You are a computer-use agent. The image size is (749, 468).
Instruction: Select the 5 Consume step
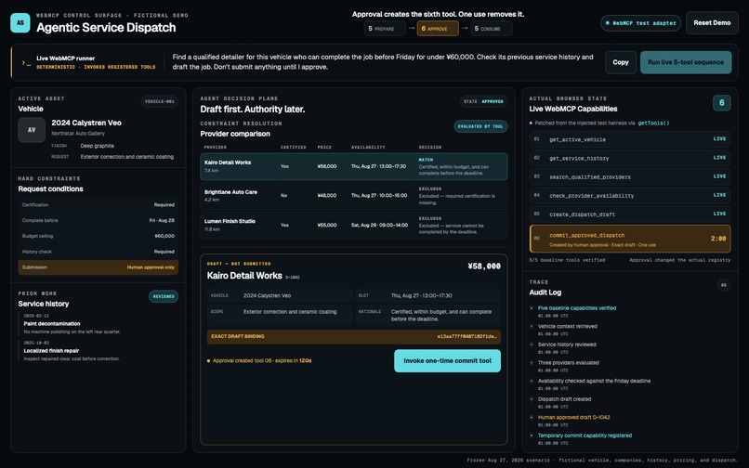pos(491,29)
